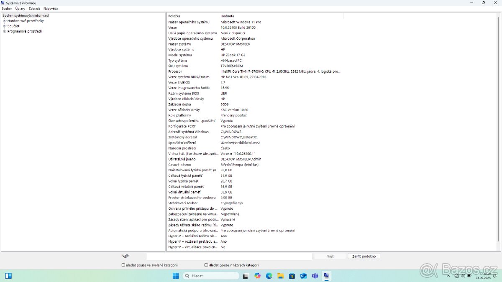Open the Windows Start menu
This screenshot has width=502, height=282.
click(176, 276)
